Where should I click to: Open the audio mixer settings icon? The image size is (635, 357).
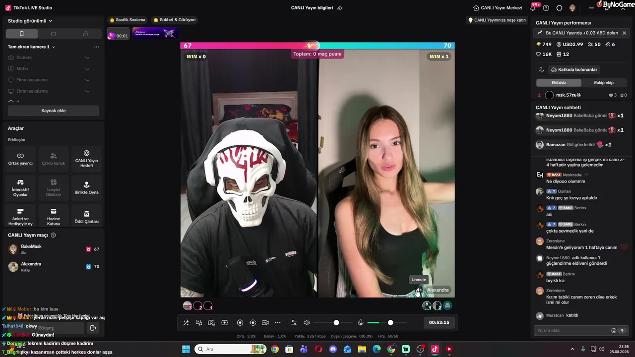tap(294, 323)
